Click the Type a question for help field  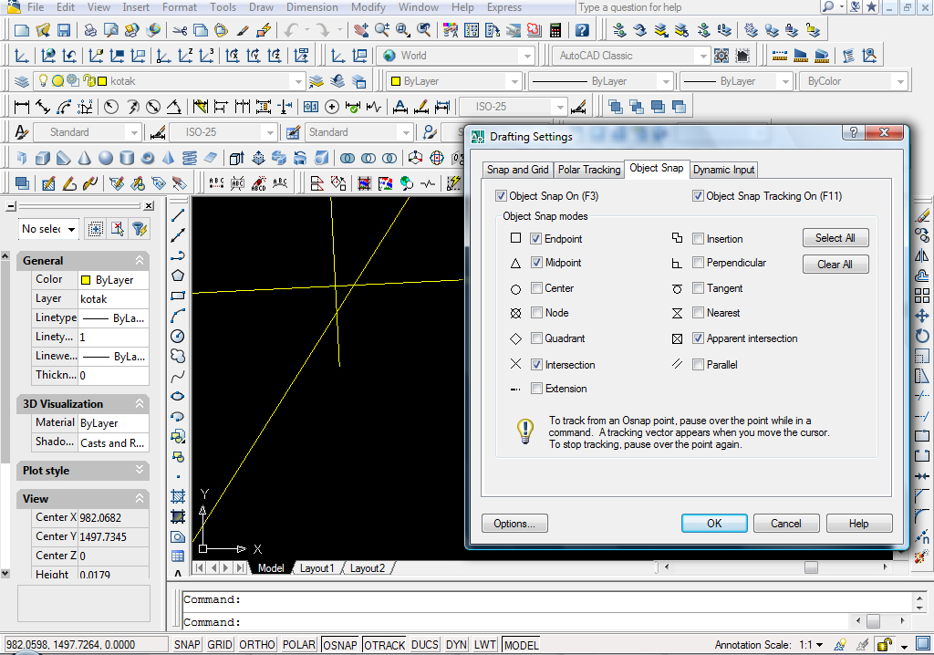pyautogui.click(x=696, y=7)
